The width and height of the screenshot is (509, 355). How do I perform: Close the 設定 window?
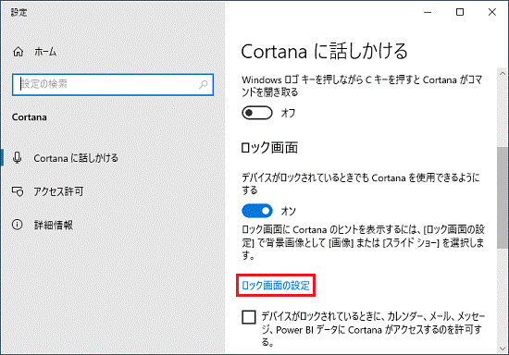[x=491, y=12]
